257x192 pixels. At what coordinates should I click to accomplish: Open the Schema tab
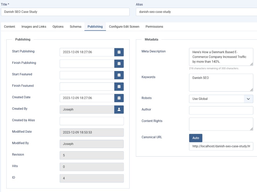coord(75,27)
